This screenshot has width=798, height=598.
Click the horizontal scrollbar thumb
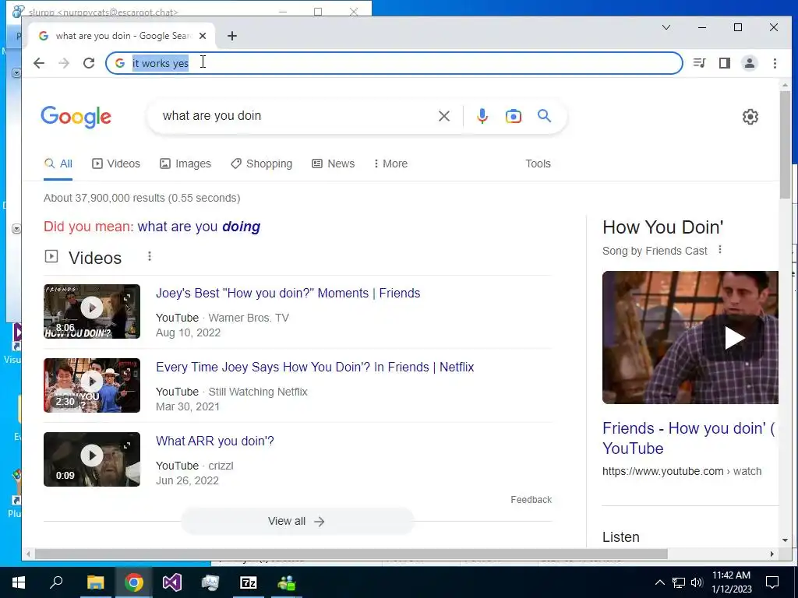click(x=351, y=554)
